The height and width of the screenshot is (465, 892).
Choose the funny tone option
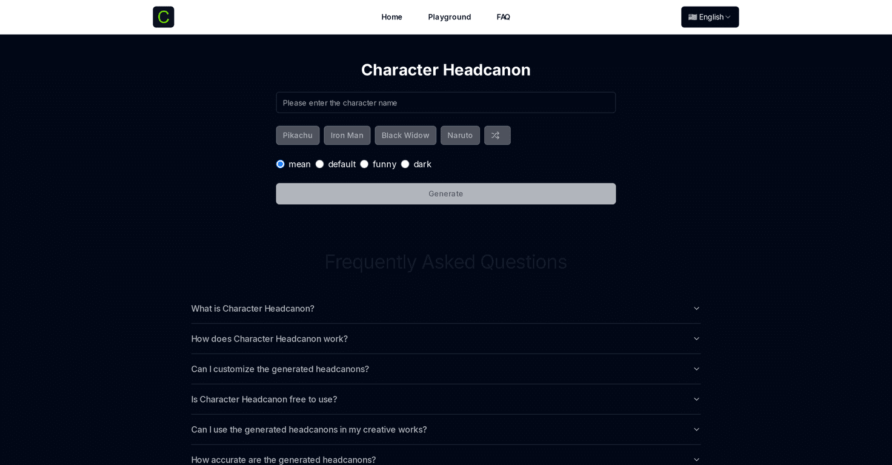click(364, 164)
